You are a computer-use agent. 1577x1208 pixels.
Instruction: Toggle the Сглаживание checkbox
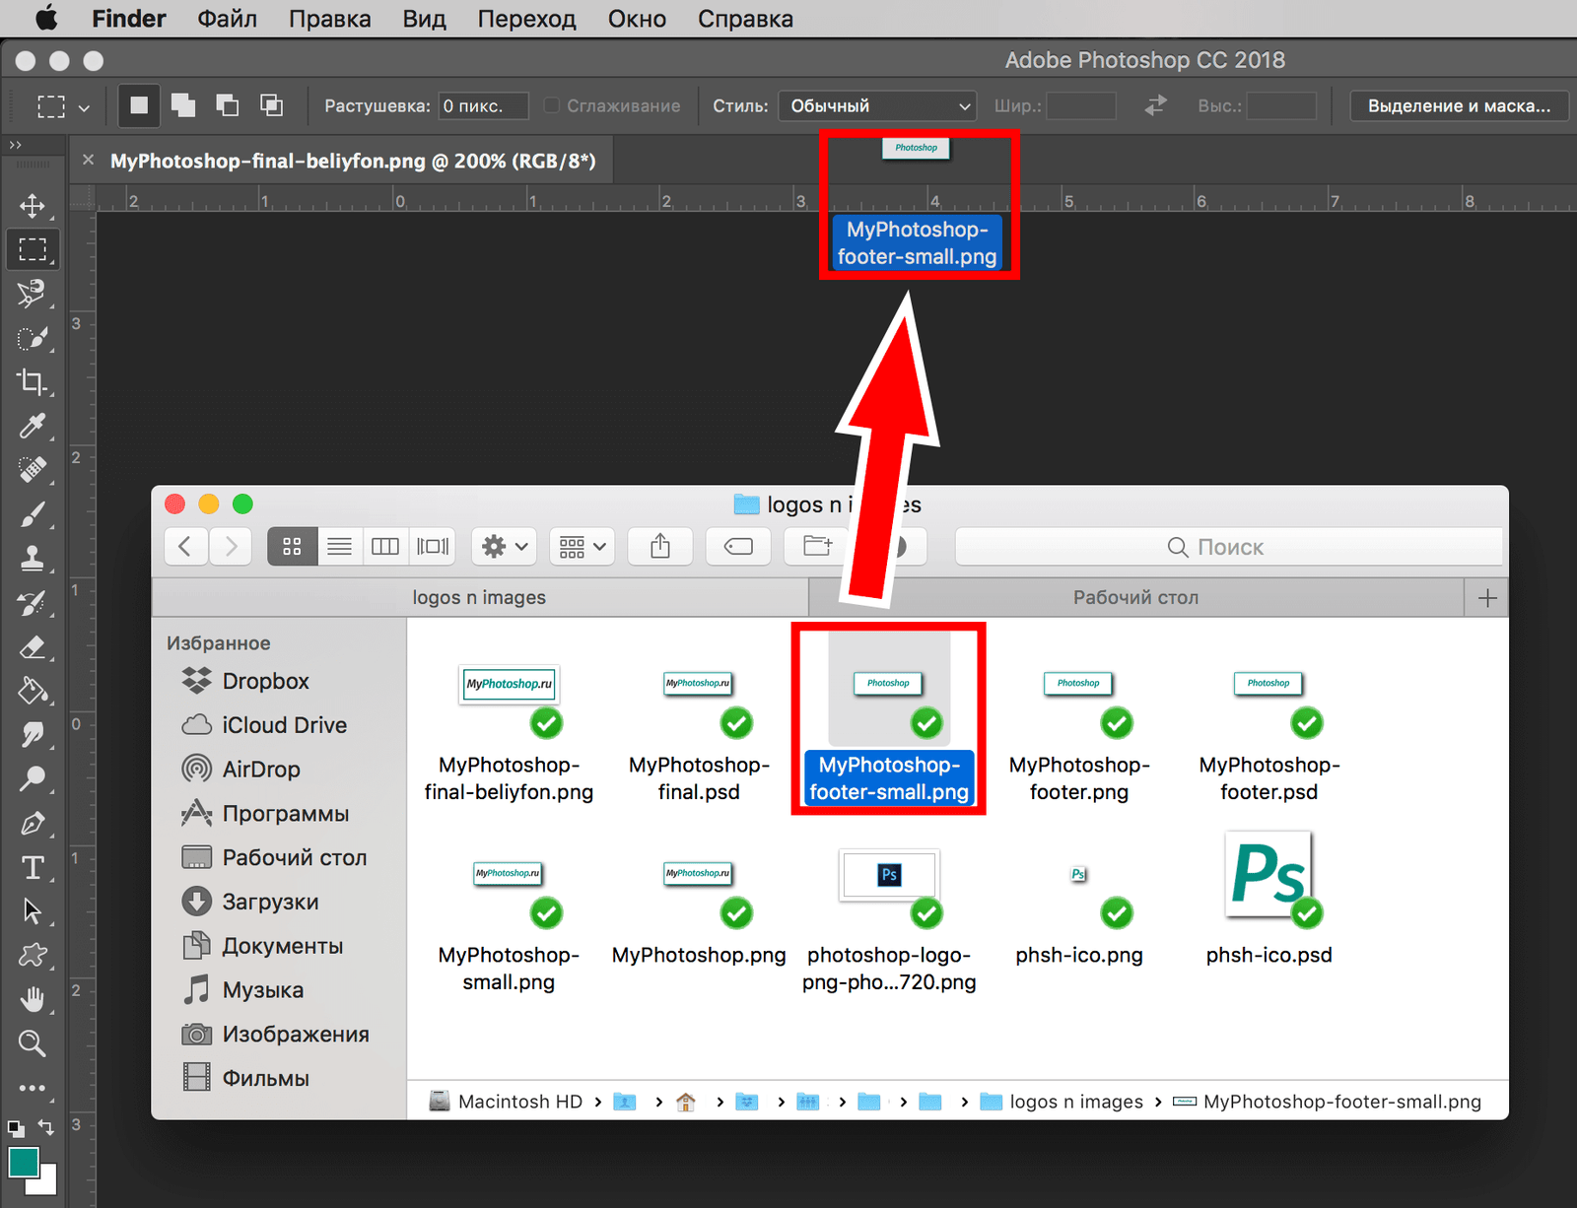coord(552,105)
